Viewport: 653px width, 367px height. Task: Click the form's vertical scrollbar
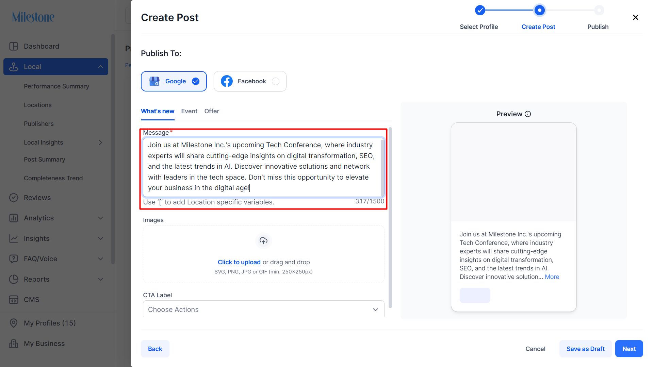click(390, 218)
